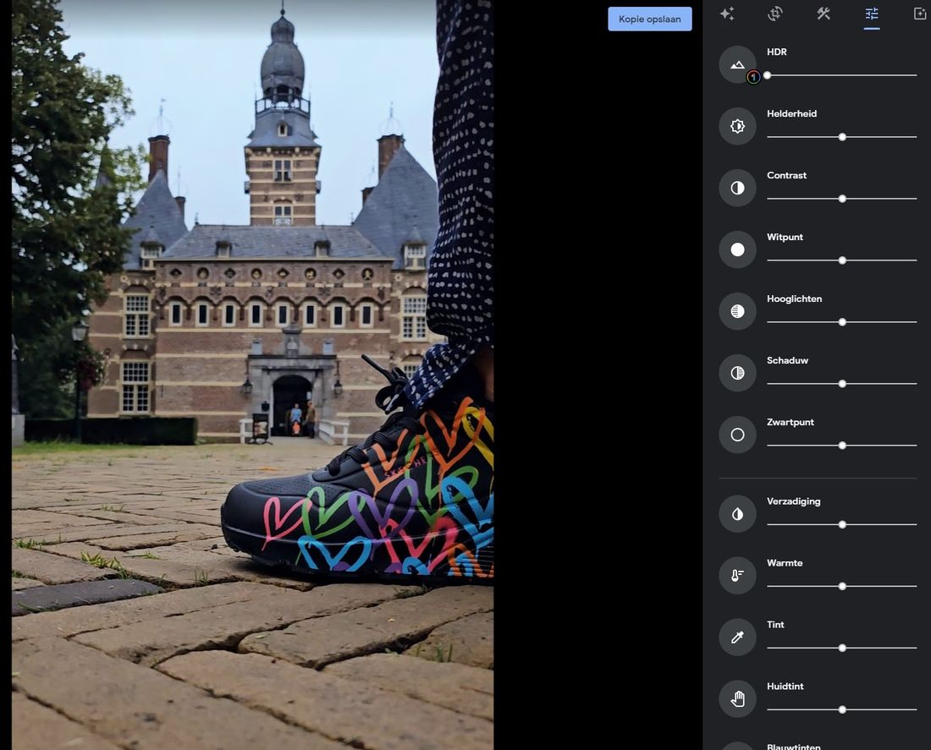Click the Huidtint slider handle

coord(842,709)
